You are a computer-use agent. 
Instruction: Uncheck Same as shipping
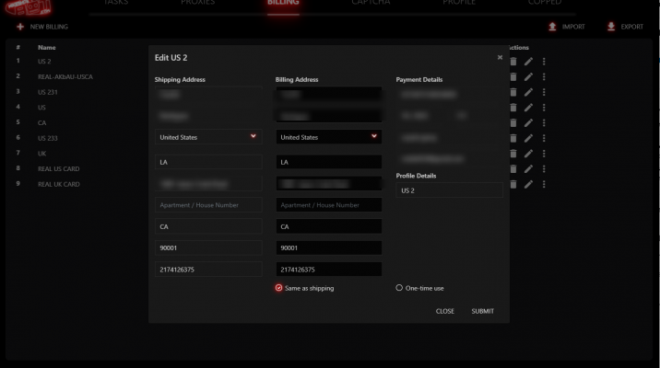tap(279, 288)
